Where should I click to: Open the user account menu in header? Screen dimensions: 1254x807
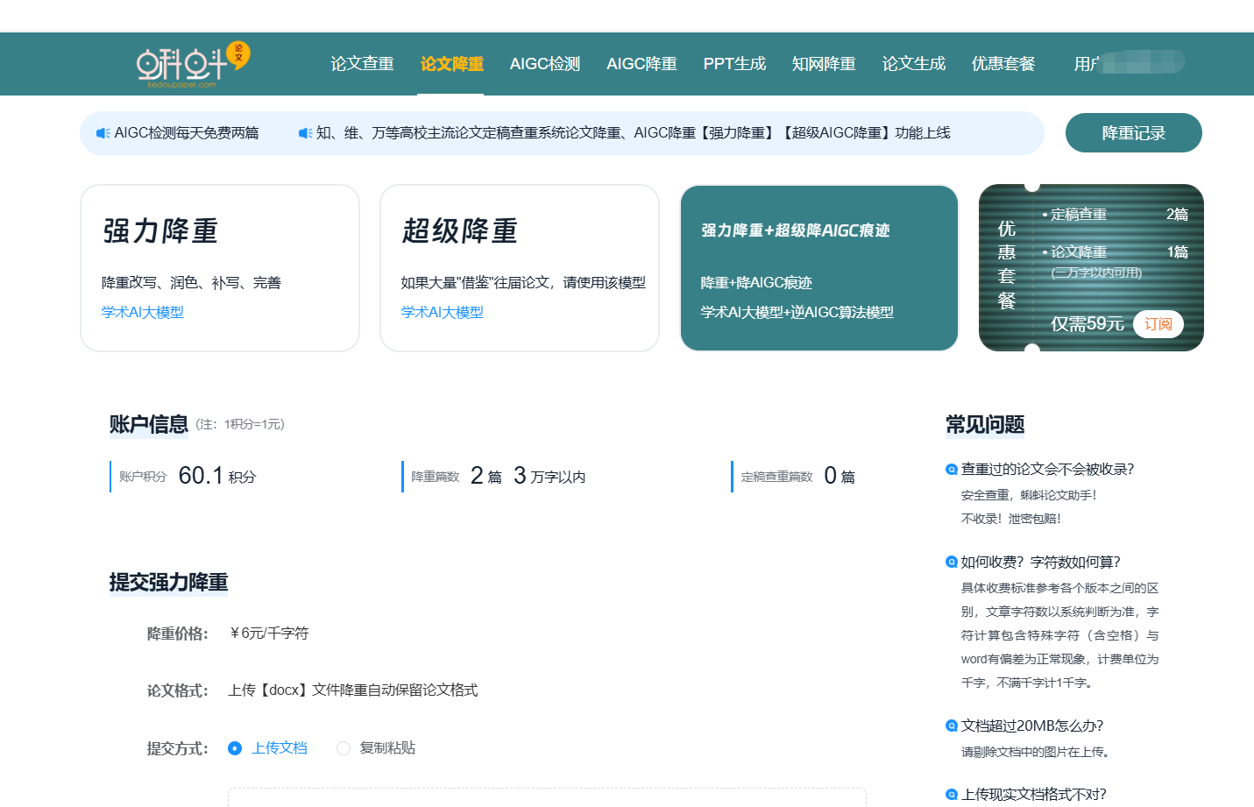1129,63
